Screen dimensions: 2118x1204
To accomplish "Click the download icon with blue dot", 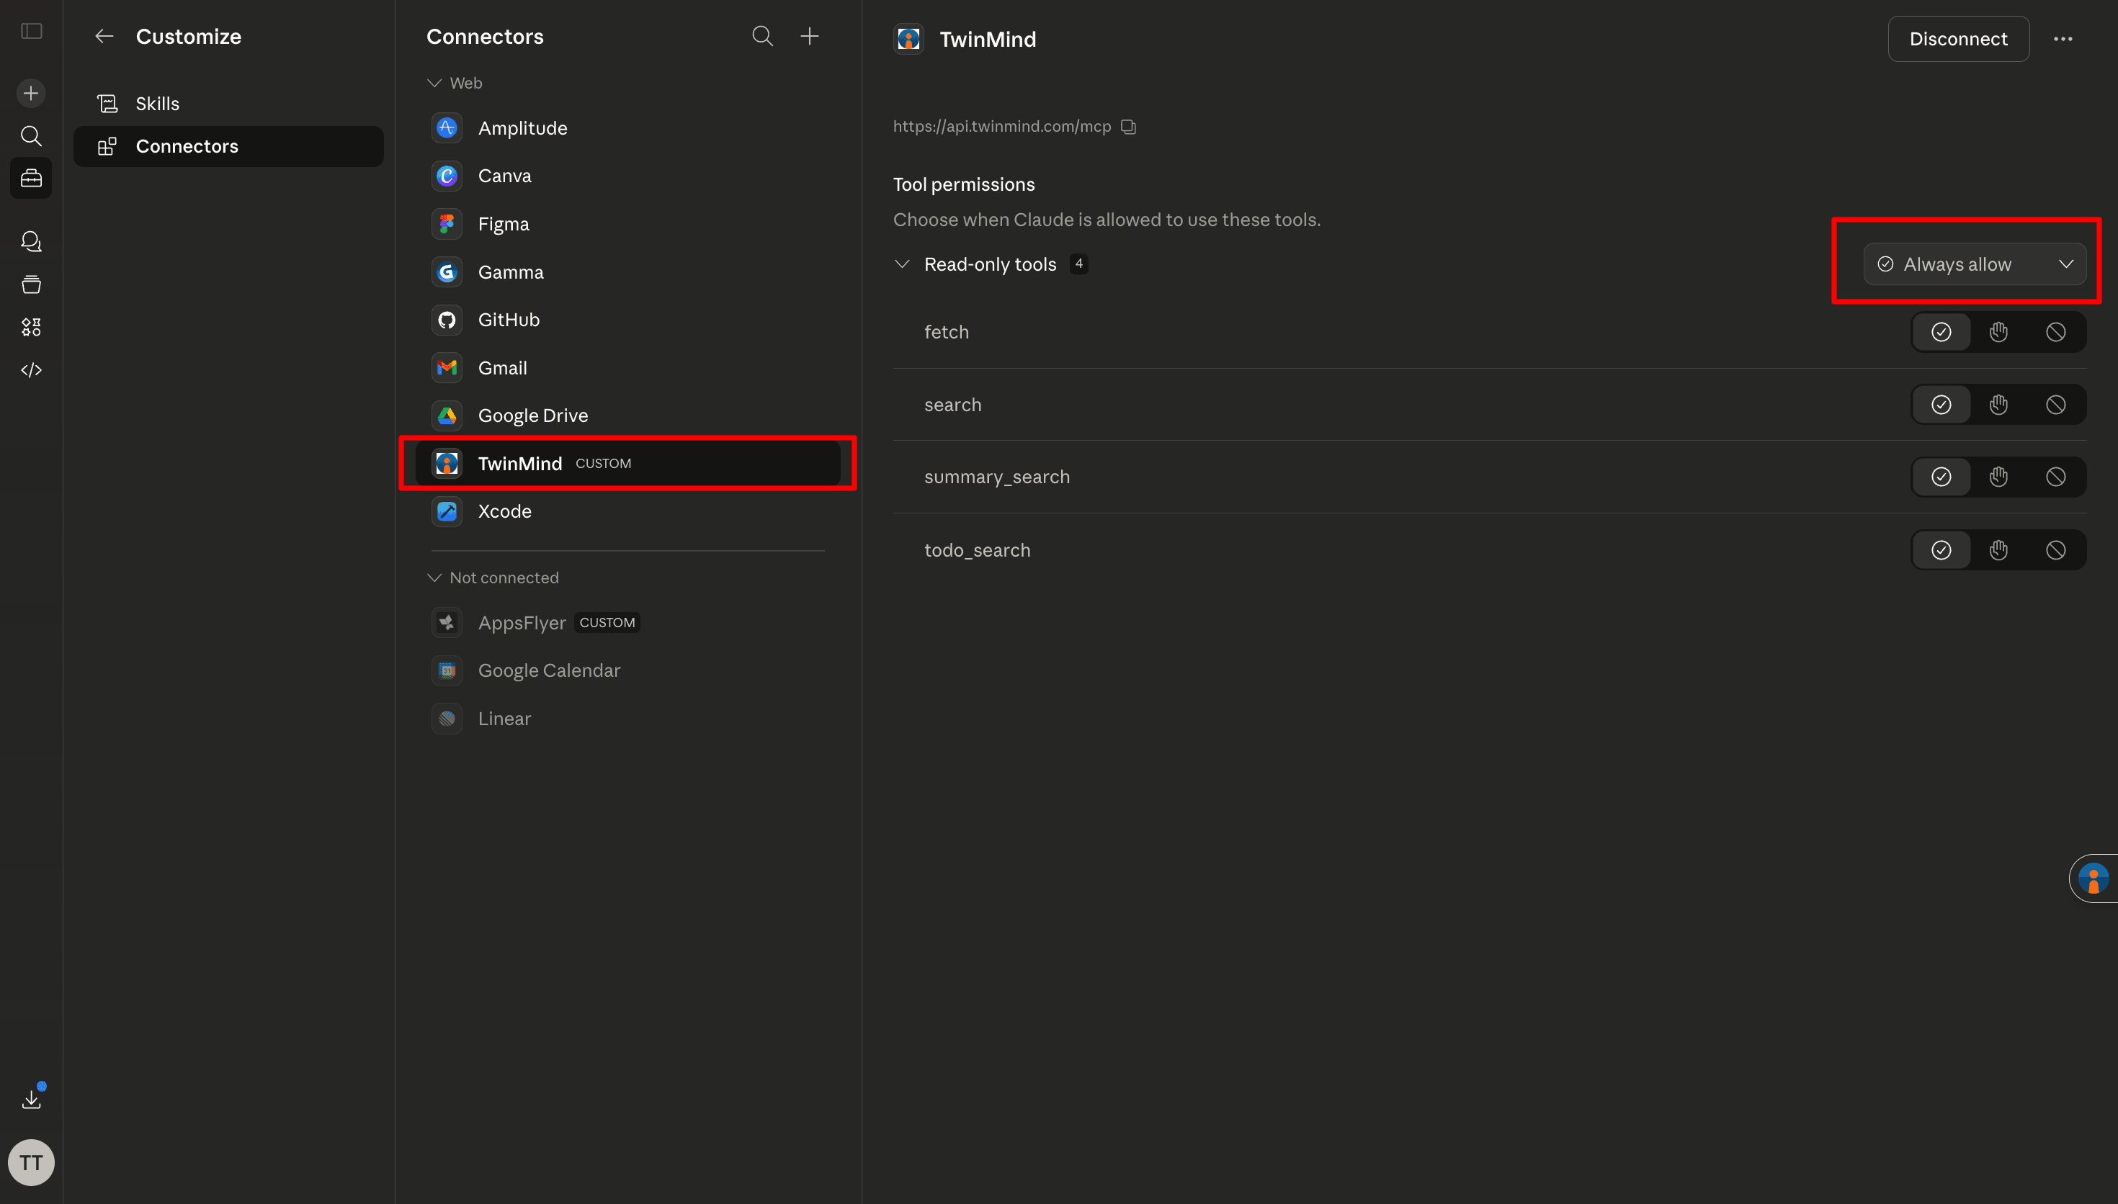I will [32, 1098].
